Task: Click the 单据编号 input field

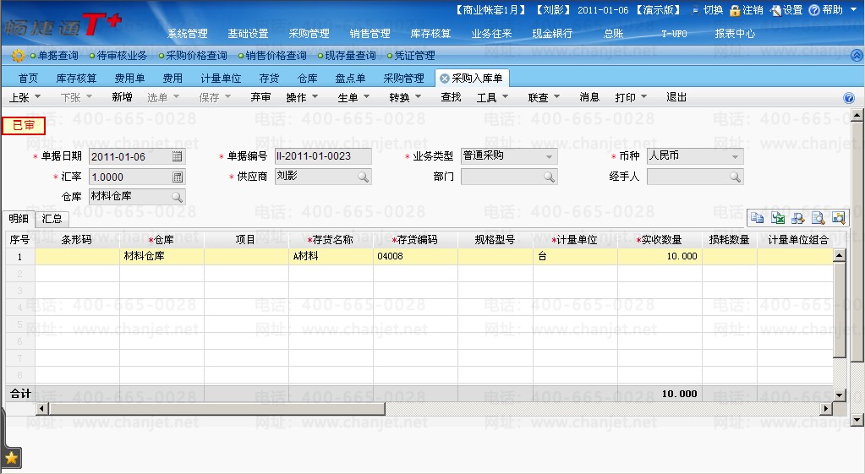Action: pyautogui.click(x=323, y=156)
